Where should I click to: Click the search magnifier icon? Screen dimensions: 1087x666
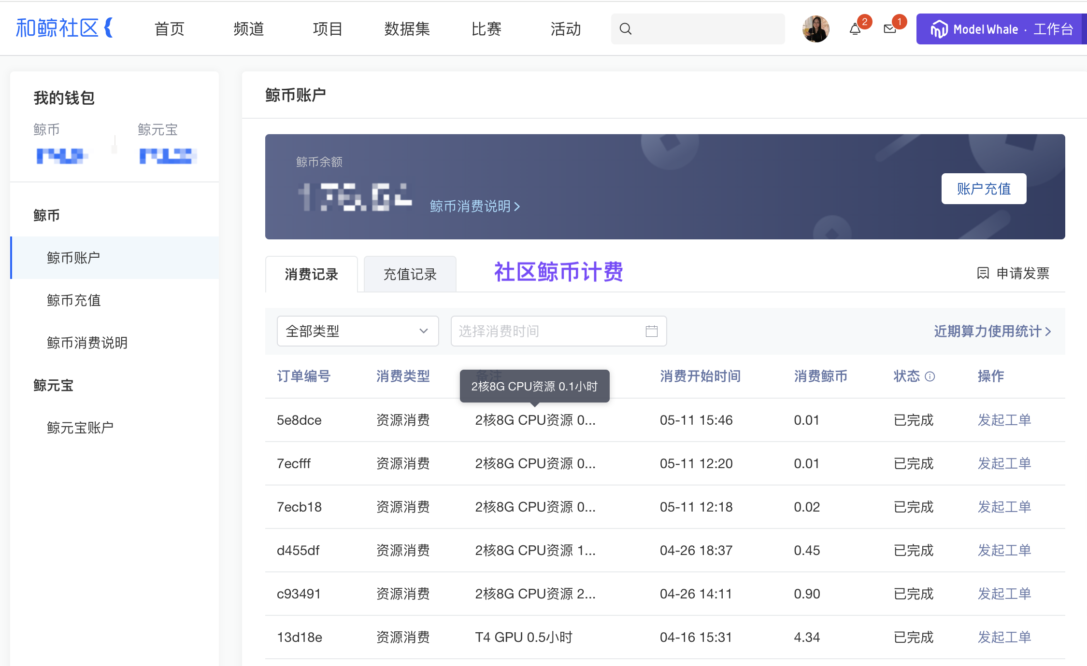point(626,29)
